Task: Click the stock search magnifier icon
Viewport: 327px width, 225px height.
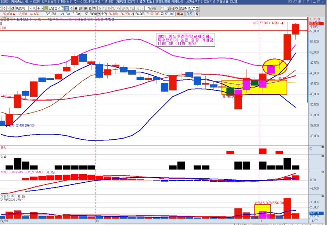Action: point(34,8)
